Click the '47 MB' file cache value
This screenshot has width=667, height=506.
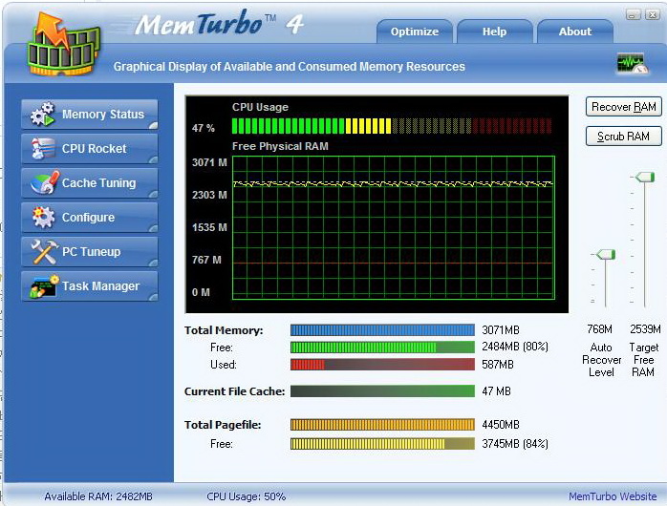click(x=496, y=390)
